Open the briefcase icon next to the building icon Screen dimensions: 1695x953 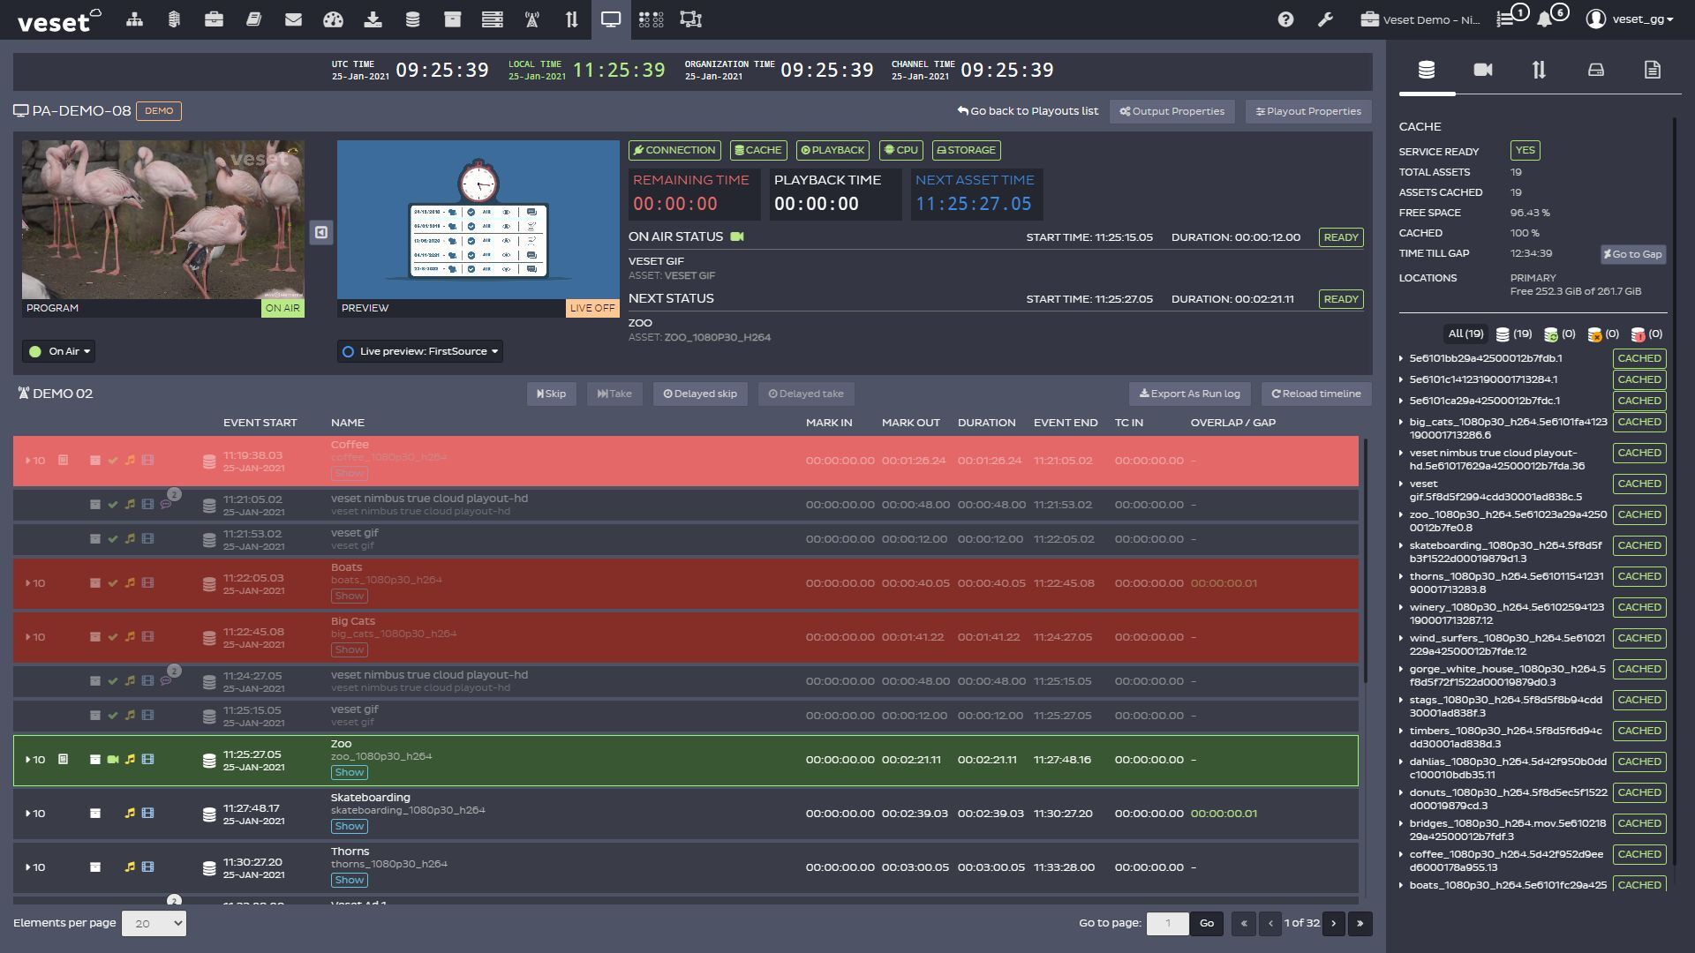point(214,19)
